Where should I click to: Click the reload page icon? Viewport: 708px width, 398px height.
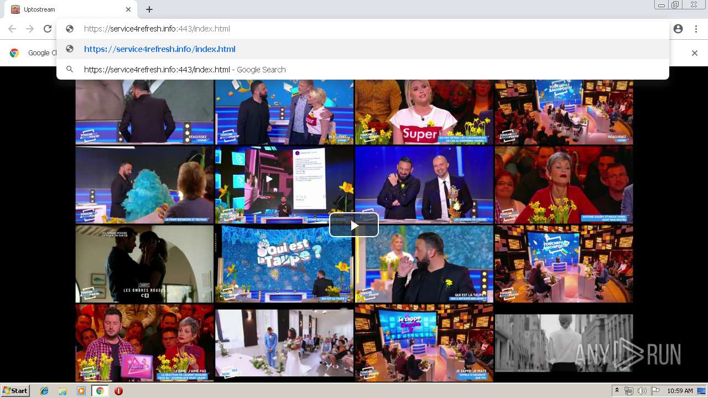48,29
